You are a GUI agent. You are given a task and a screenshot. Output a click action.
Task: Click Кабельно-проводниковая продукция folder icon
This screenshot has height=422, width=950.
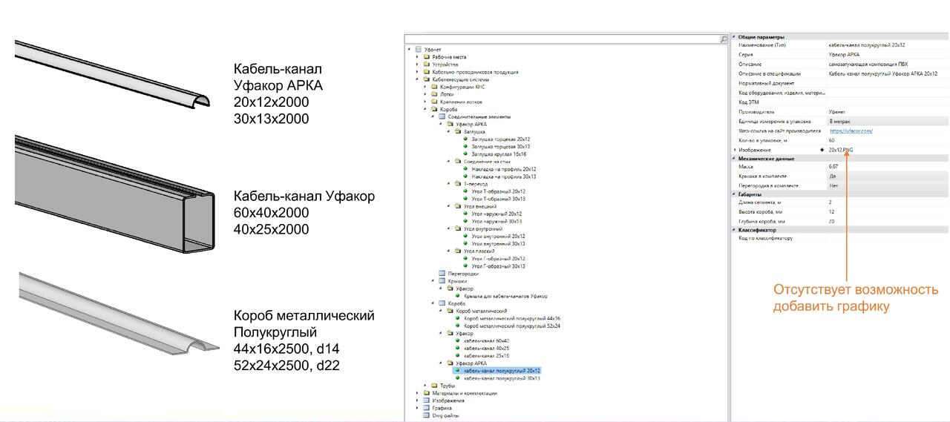tap(426, 72)
